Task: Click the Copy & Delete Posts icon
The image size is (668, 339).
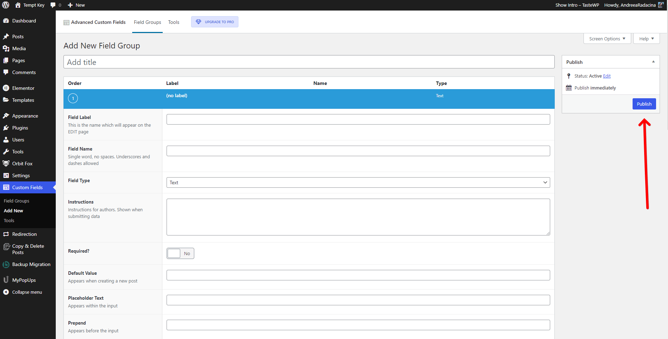Action: pyautogui.click(x=6, y=247)
